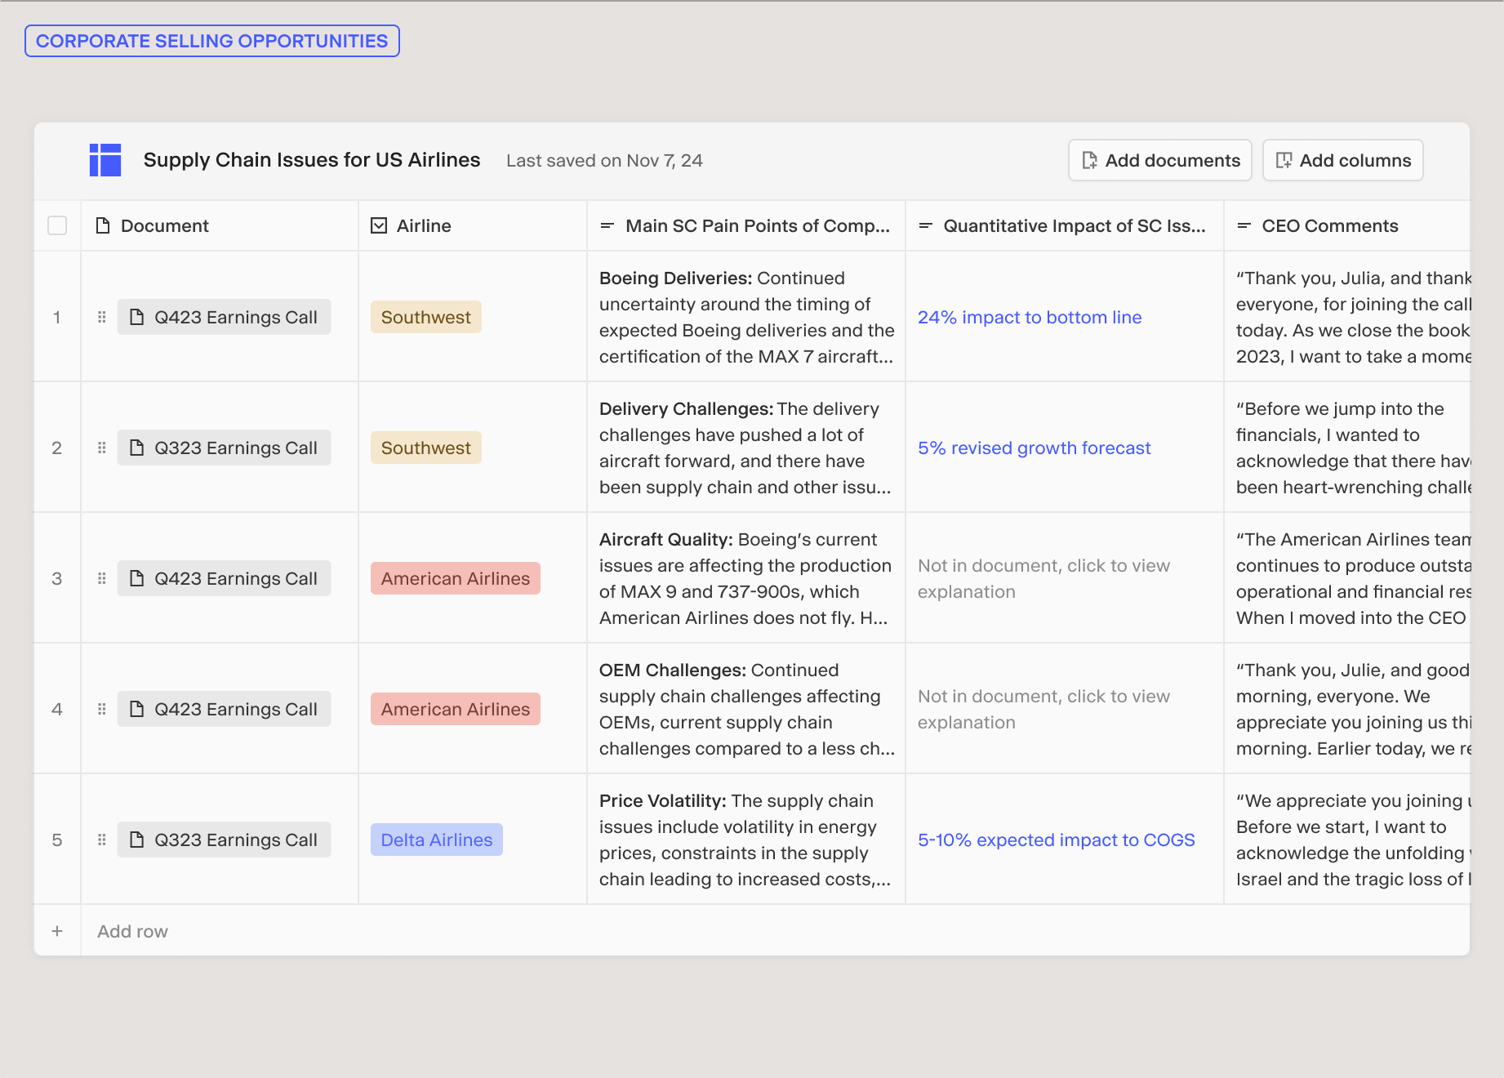Open the Delta Airlines tag in row 5
This screenshot has width=1504, height=1078.
point(436,840)
